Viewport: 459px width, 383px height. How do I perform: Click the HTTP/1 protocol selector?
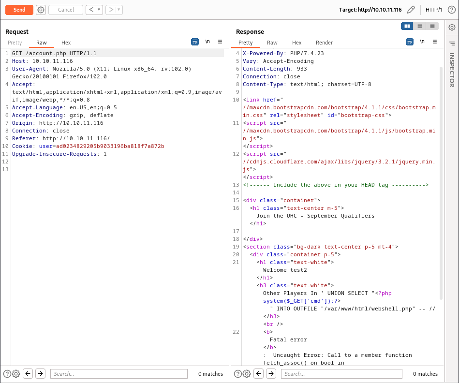pos(434,10)
